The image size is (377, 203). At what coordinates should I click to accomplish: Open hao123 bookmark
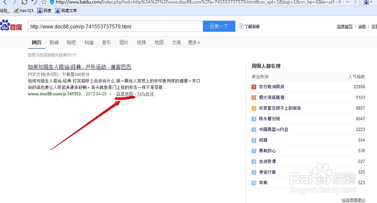[x=23, y=11]
